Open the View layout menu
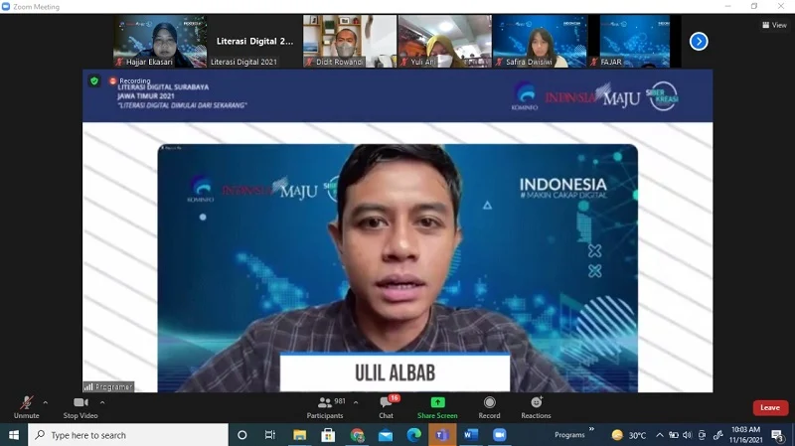The height and width of the screenshot is (446, 795). coord(775,24)
